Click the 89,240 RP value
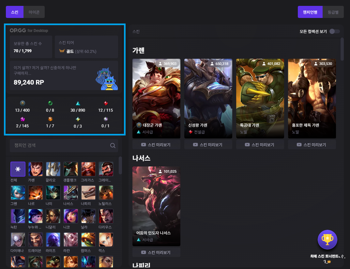This screenshot has height=269, width=350. pyautogui.click(x=29, y=83)
